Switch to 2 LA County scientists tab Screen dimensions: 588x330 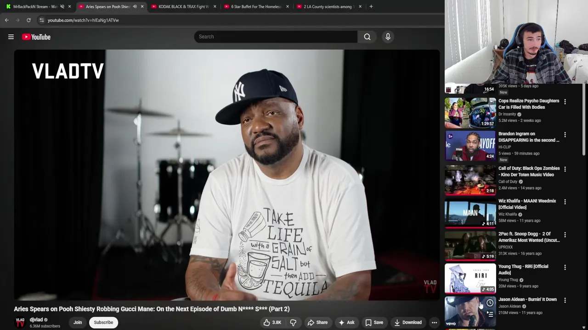[328, 6]
